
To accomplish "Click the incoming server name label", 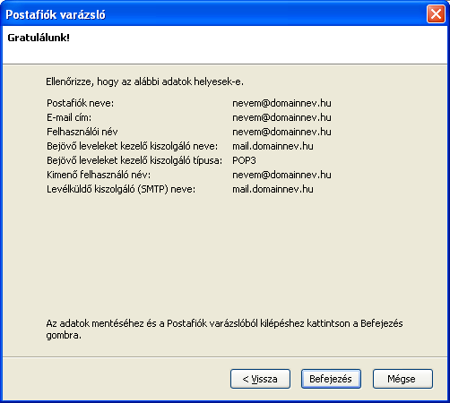I will pos(133,146).
